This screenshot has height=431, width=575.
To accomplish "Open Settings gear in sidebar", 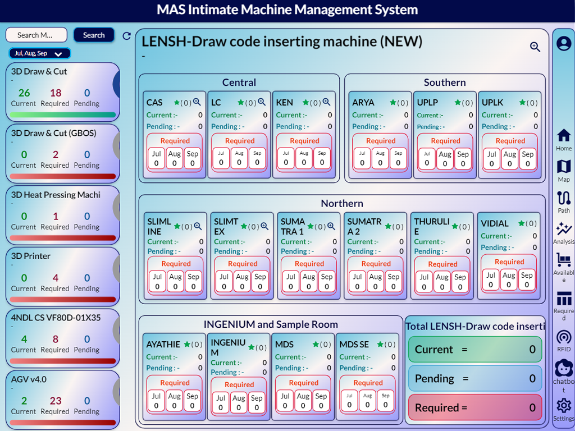I will [x=564, y=406].
